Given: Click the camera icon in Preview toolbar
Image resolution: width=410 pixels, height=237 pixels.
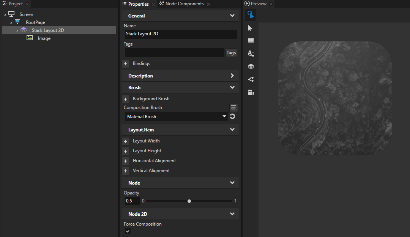Looking at the screenshot, I should point(251,92).
